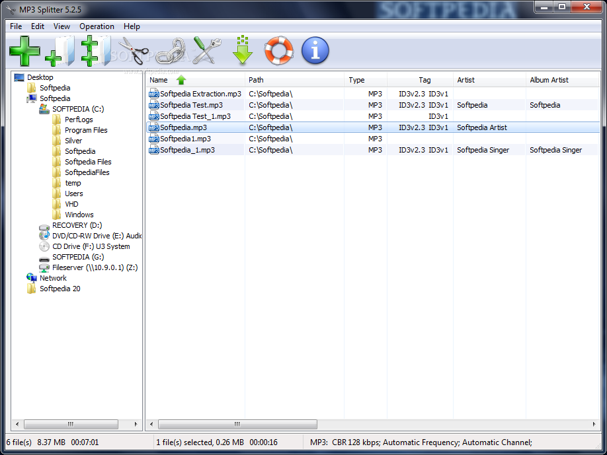Click status text 1 file(s) selected
Viewport: 607px width, 455px height.
216,442
